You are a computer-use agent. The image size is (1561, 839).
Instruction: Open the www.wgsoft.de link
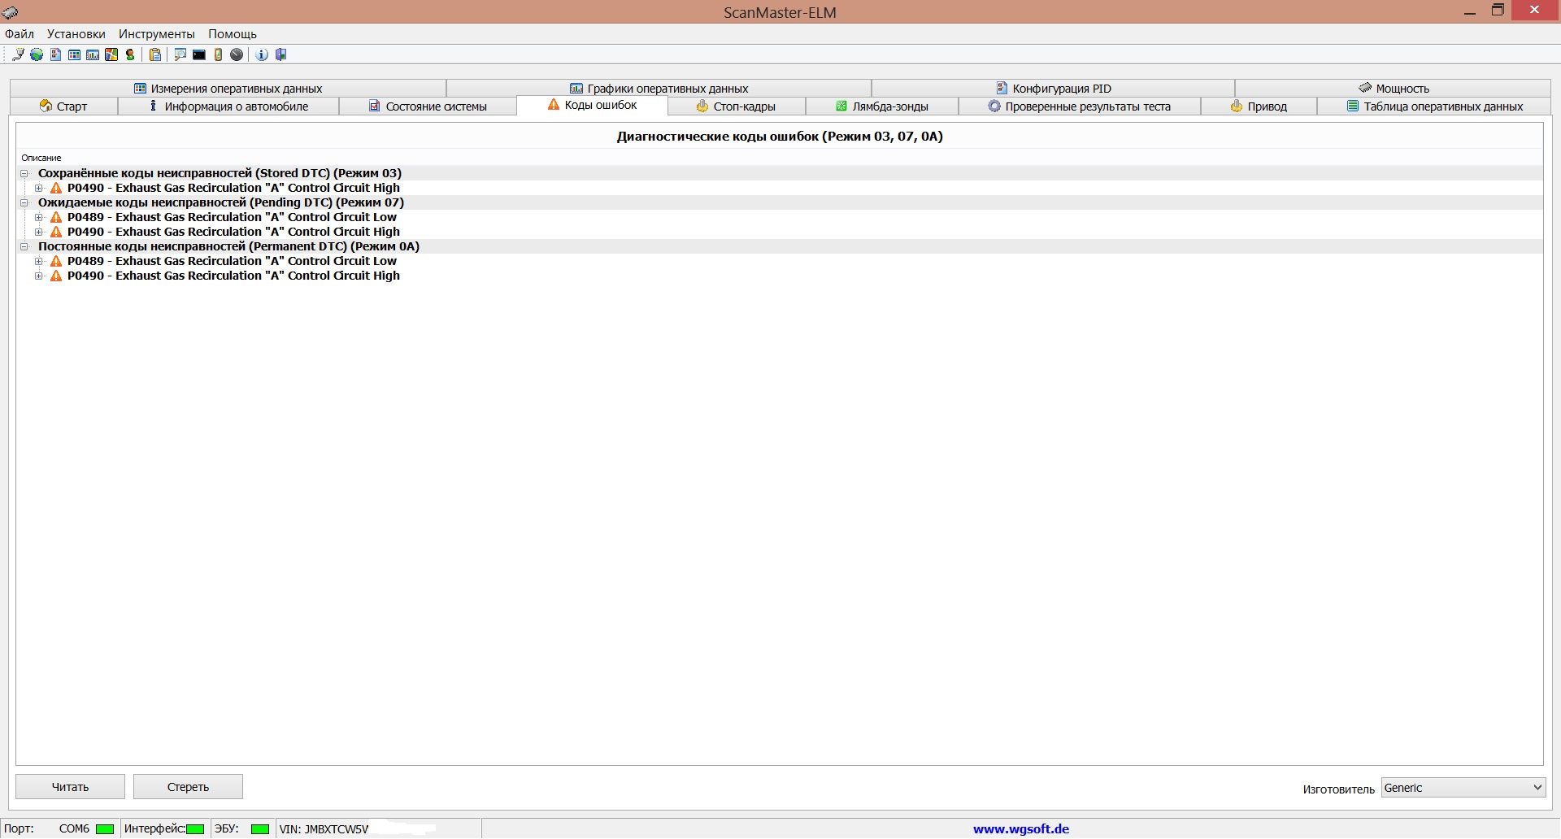tap(1021, 829)
